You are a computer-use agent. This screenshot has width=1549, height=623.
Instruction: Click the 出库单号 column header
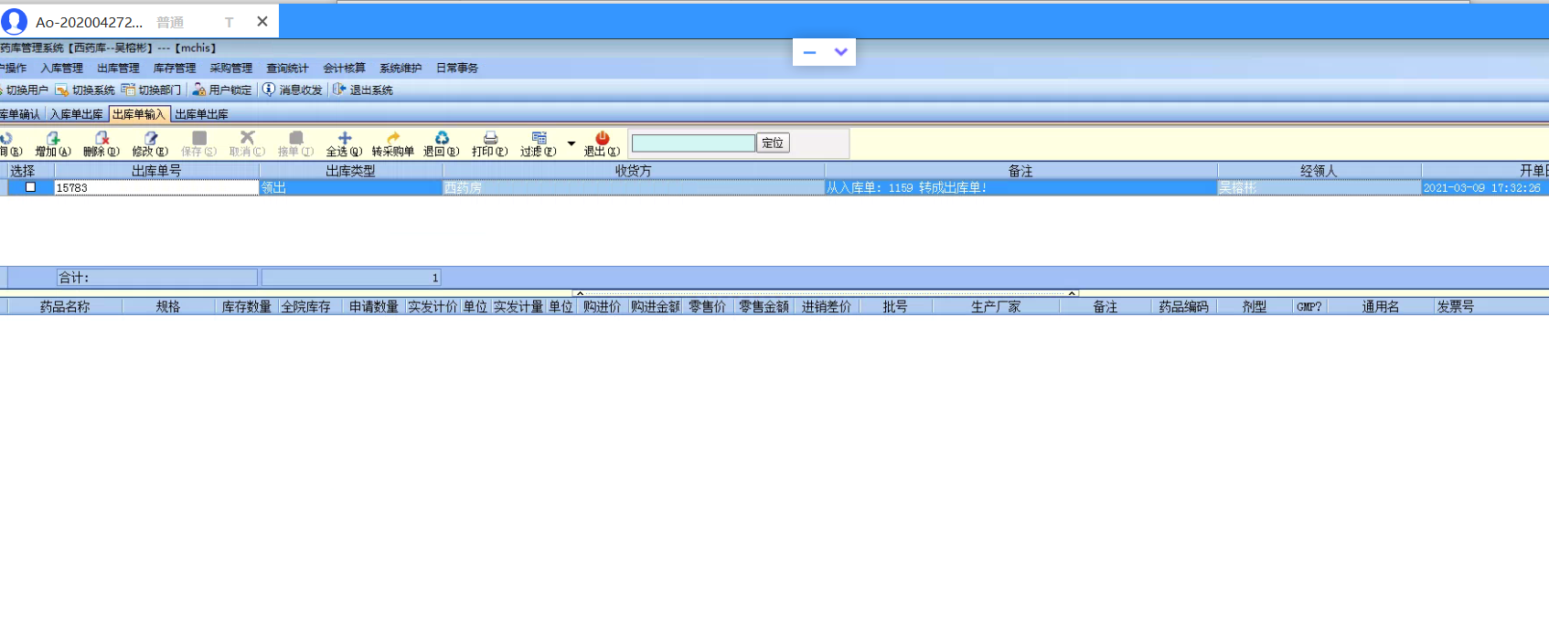(x=156, y=171)
